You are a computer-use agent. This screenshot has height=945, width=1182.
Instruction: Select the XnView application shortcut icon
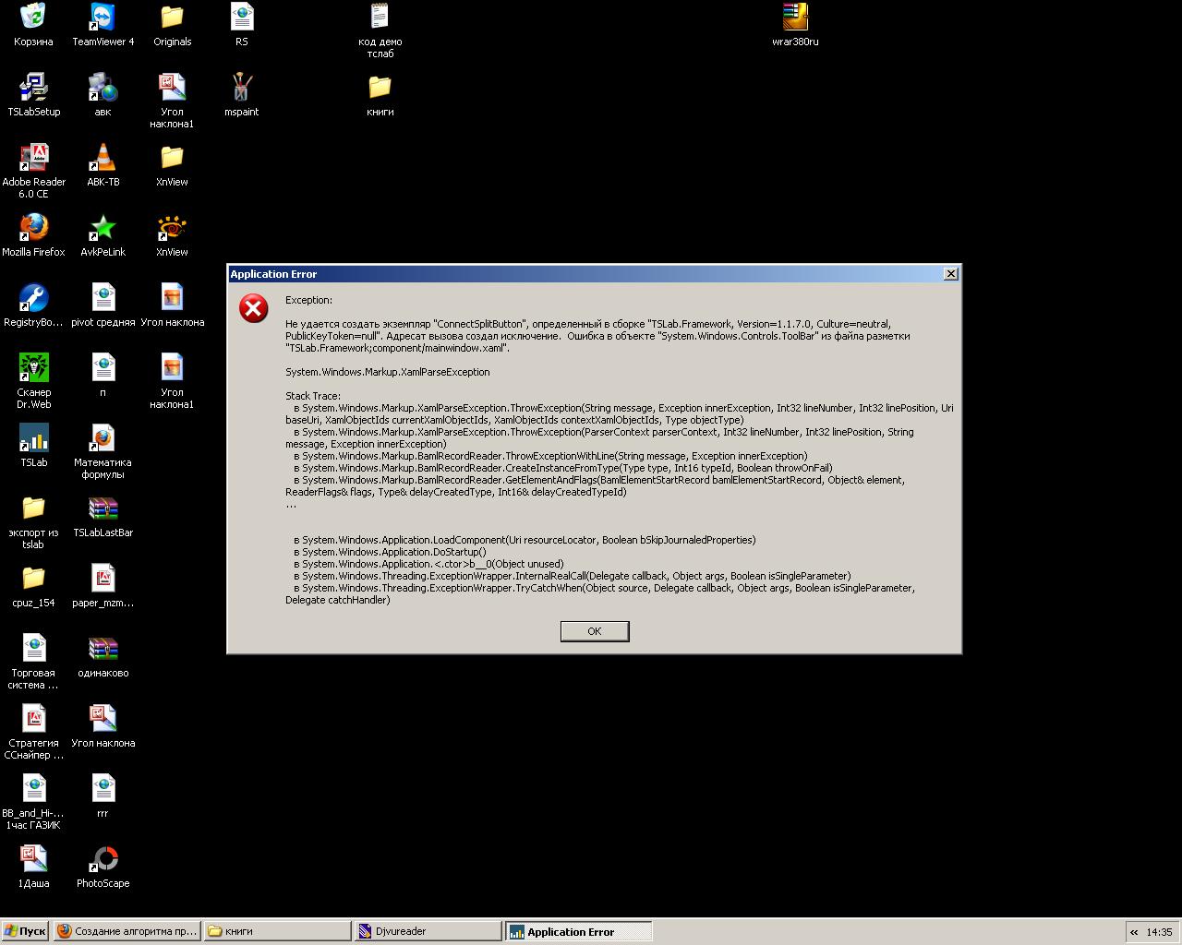coord(173,235)
